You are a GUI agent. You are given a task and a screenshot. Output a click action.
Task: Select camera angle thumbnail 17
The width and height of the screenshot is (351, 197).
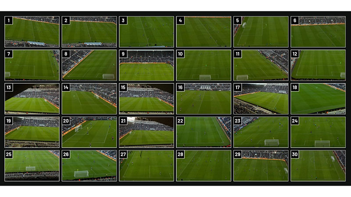(x=261, y=98)
